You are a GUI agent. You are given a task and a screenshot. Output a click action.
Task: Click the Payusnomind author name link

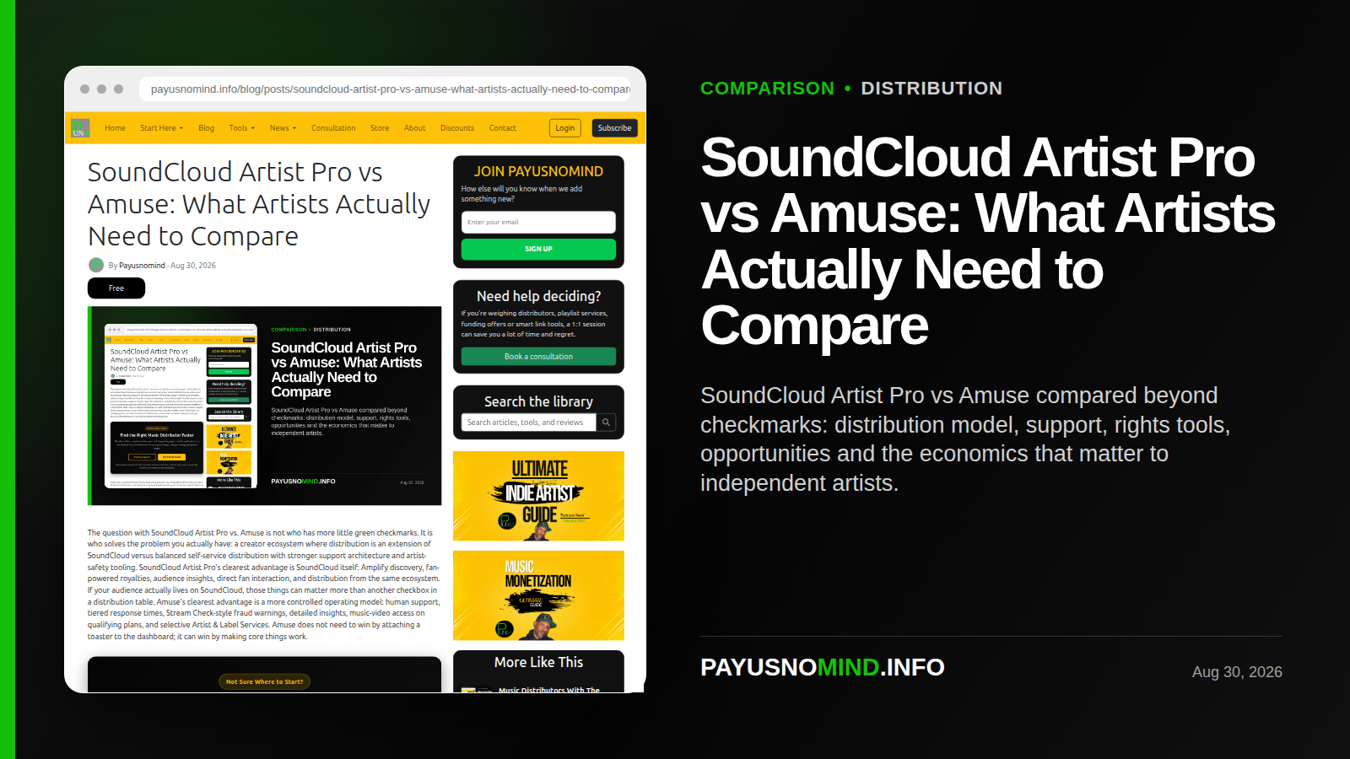click(142, 266)
